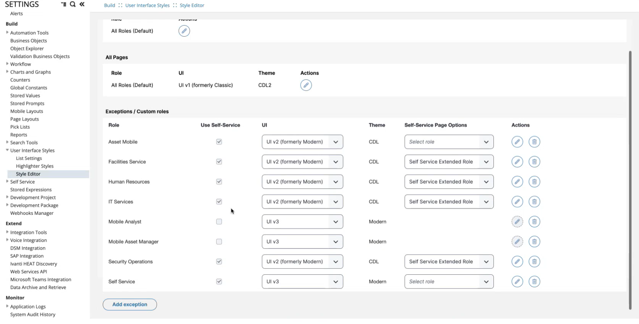Click edit pencil for Asset Mobile role
639x324 pixels.
pyautogui.click(x=517, y=142)
